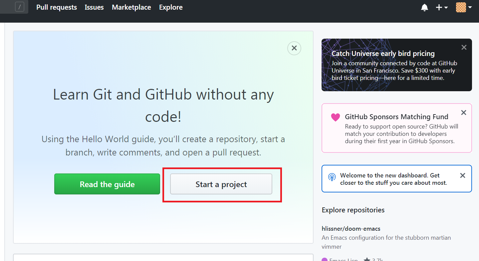Dismiss the Learn Git and GitHub banner

[x=294, y=48]
